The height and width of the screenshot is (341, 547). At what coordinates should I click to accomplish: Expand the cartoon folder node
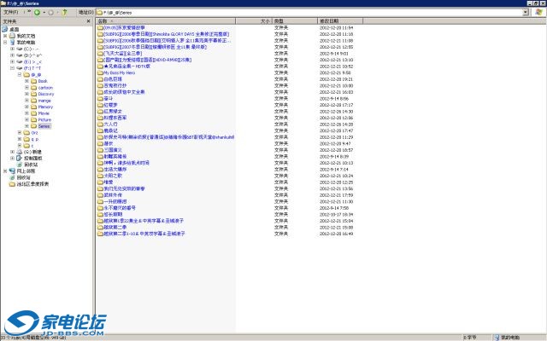point(26,87)
